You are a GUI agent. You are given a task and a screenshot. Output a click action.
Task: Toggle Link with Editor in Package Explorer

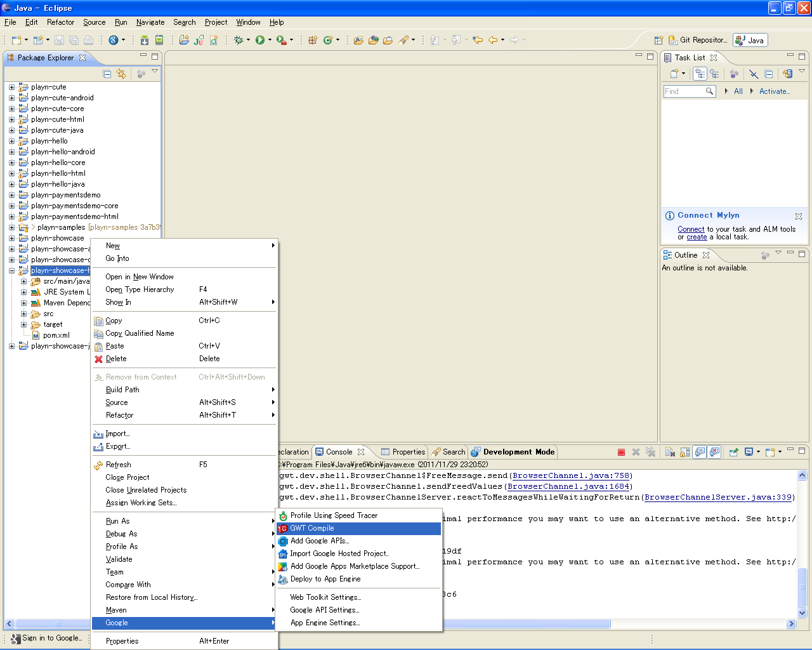coord(121,74)
